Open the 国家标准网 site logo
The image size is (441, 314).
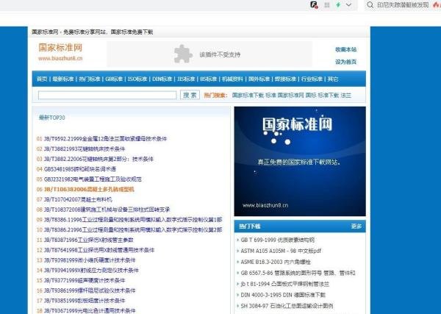tap(60, 48)
